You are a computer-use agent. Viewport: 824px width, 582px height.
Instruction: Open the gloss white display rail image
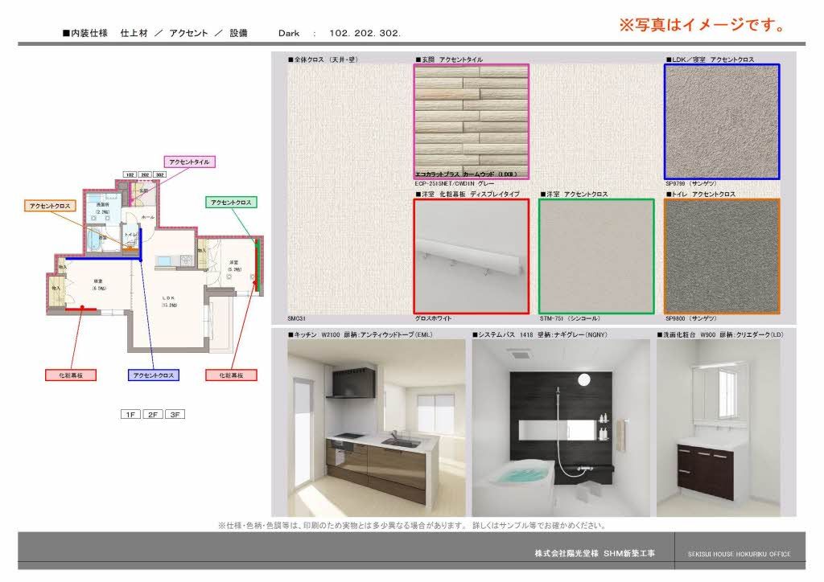point(471,256)
